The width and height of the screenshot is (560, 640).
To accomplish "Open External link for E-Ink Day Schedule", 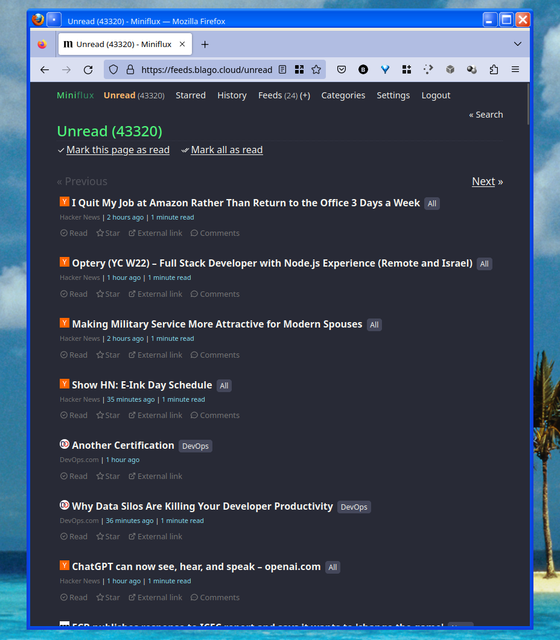I will (156, 415).
